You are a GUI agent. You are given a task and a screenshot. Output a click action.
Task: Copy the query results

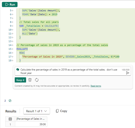coord(61,111)
